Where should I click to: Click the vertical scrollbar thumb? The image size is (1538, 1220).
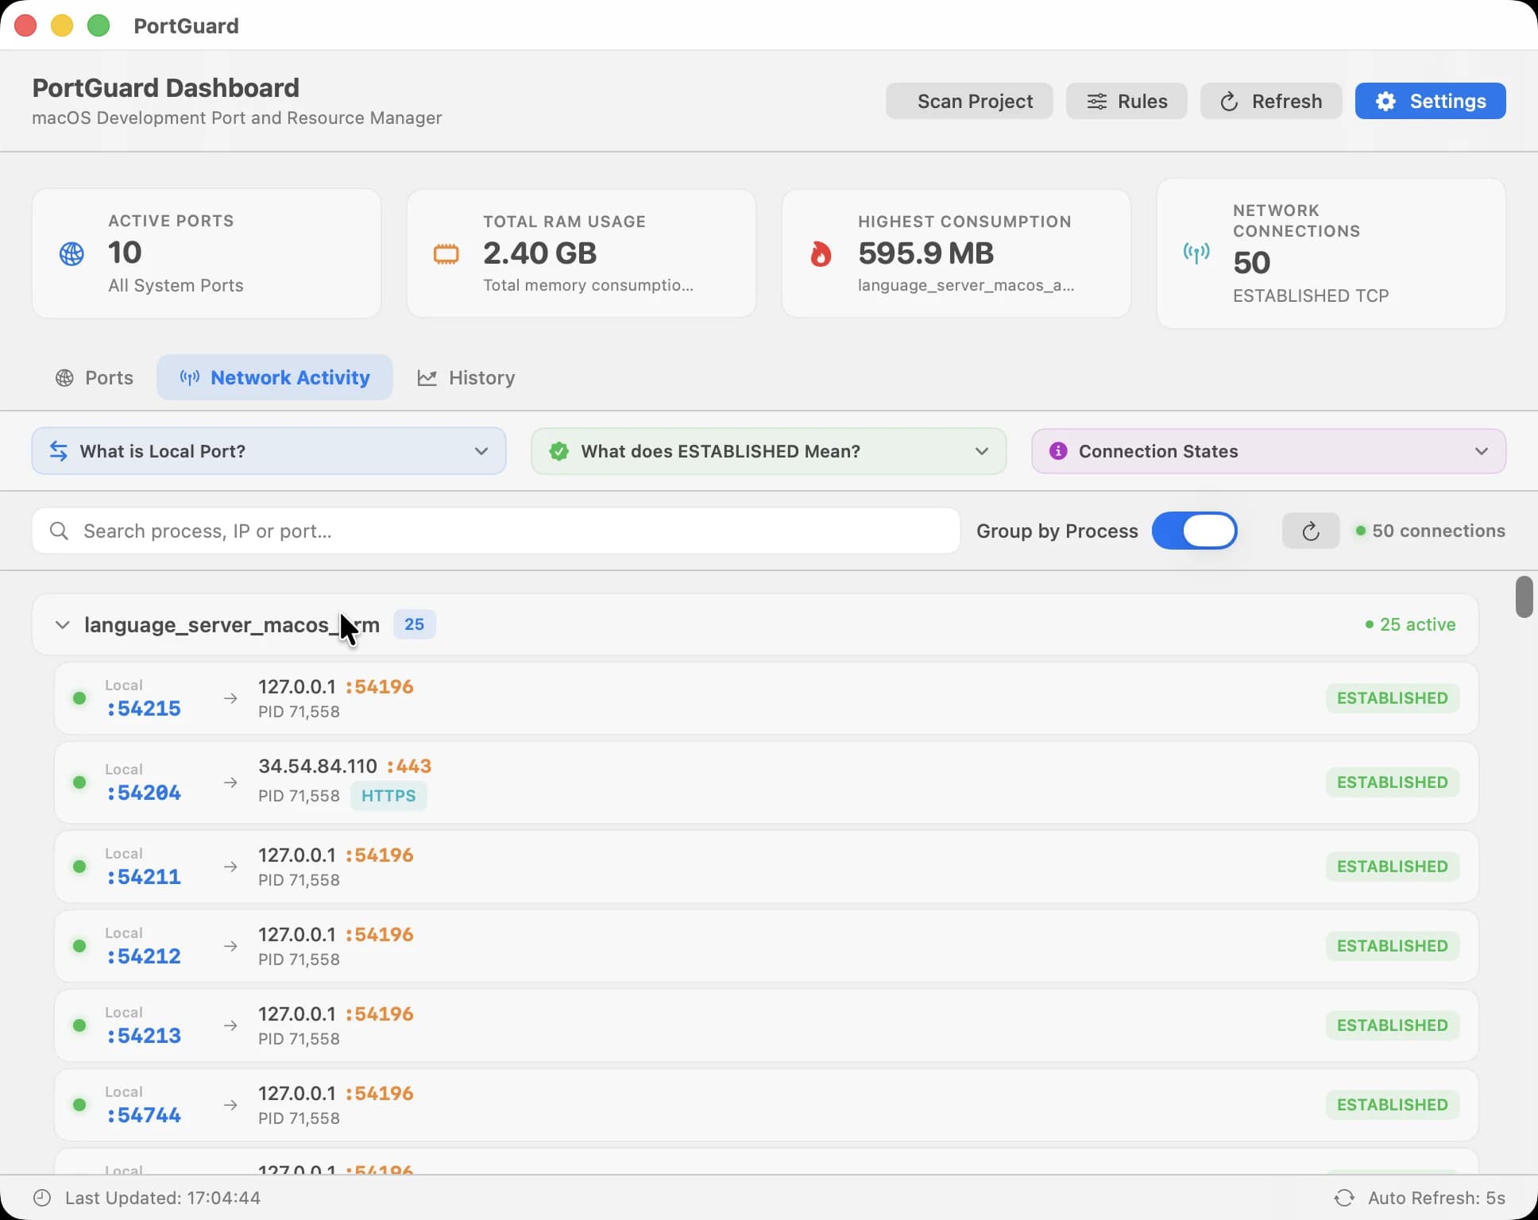1524,596
